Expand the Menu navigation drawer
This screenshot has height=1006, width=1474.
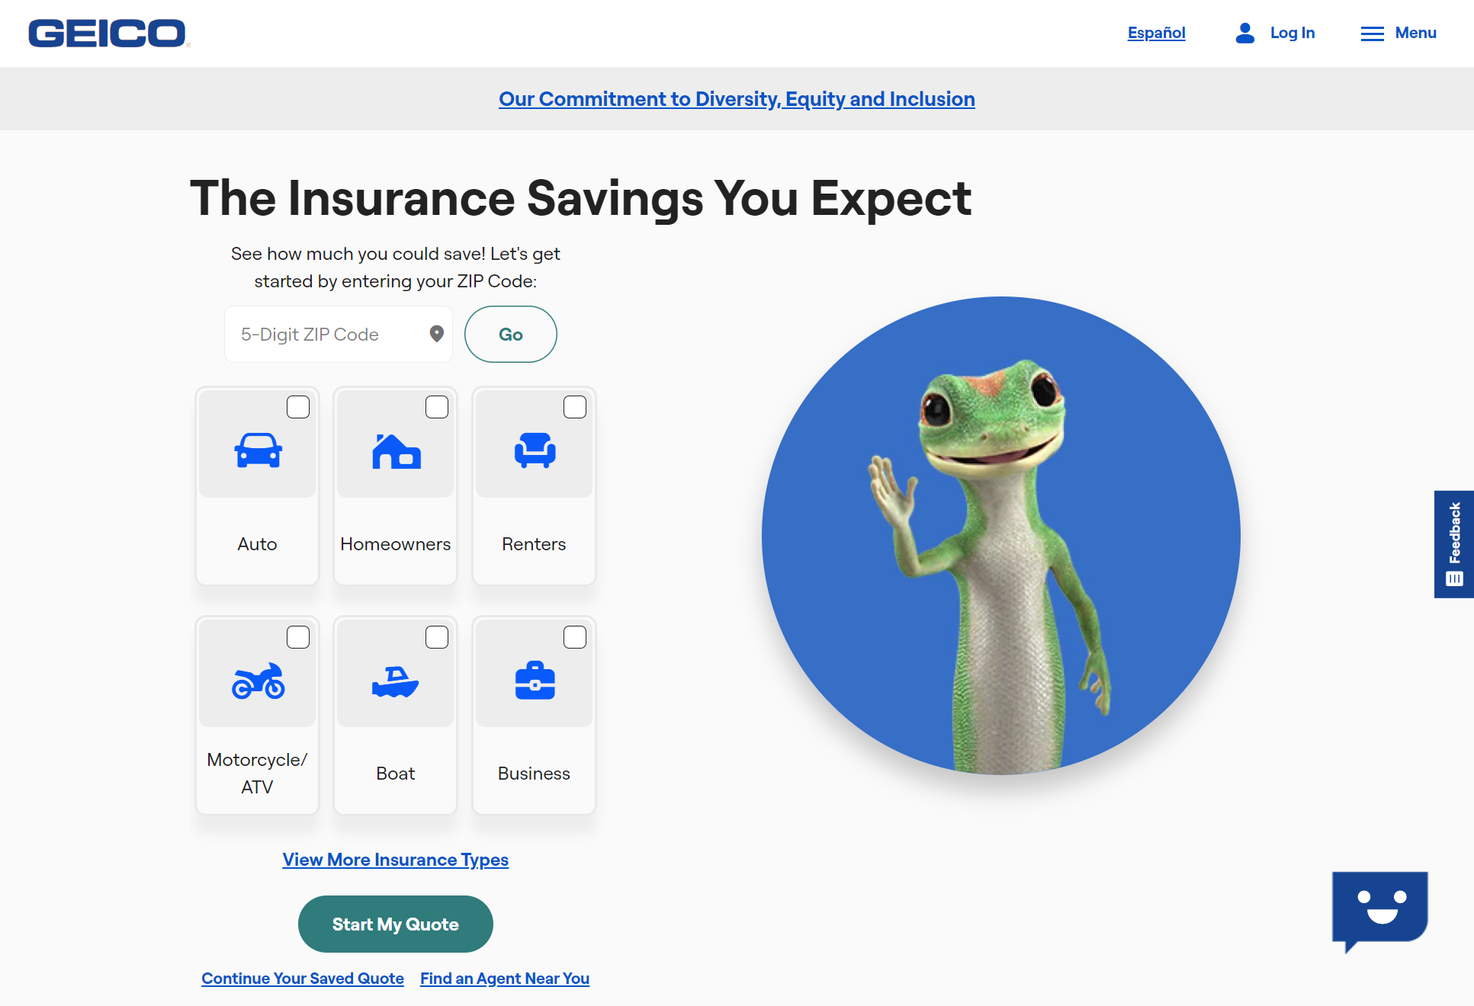1399,33
